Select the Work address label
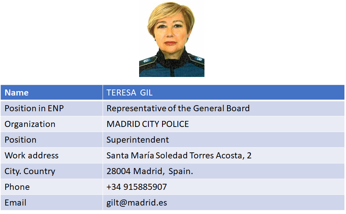Viewport: 346px width, 214px height. click(31, 156)
